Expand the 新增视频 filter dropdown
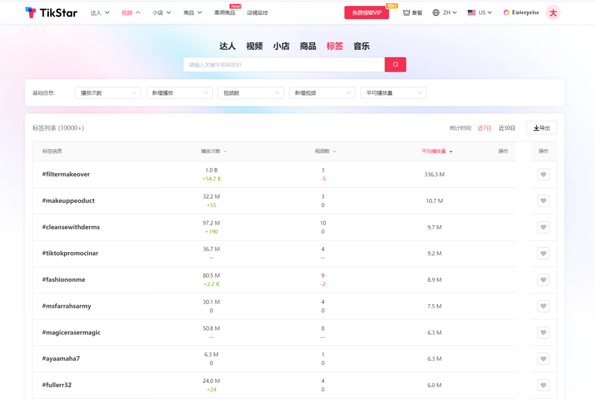The height and width of the screenshot is (401, 595). pyautogui.click(x=322, y=93)
